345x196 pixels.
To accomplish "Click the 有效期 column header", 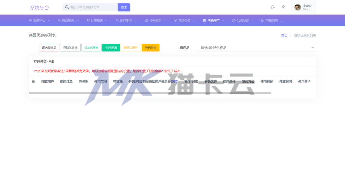I will 118,82.
